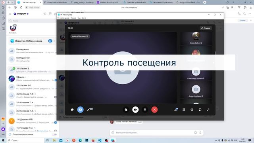Switch to Assign custom fields tab
254x143 pixels.
[x=188, y=2]
